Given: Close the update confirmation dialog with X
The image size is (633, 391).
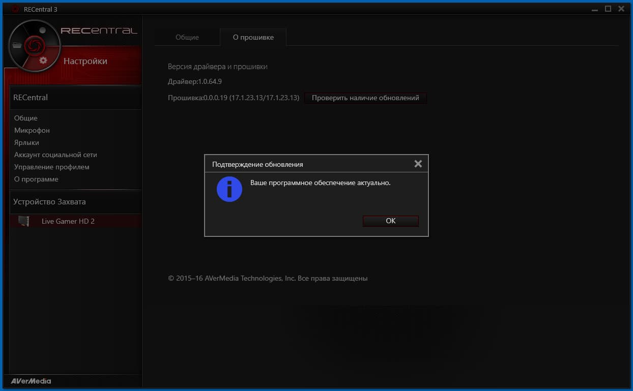Looking at the screenshot, I should click(418, 164).
